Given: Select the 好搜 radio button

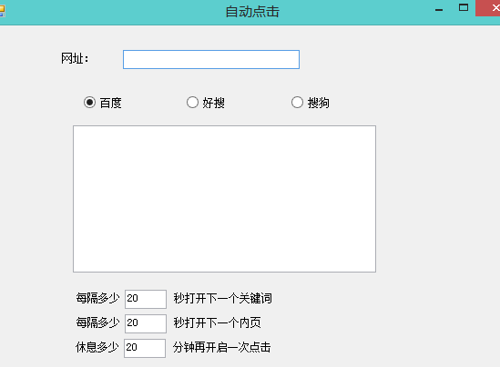Looking at the screenshot, I should coord(192,103).
